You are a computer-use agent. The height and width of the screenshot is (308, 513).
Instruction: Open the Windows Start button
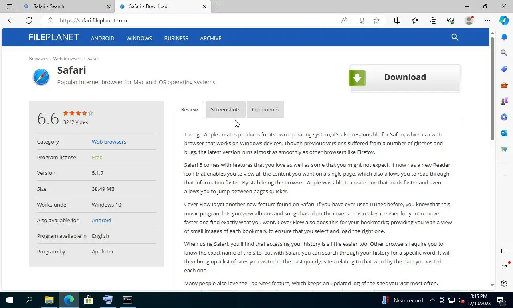pos(10,300)
